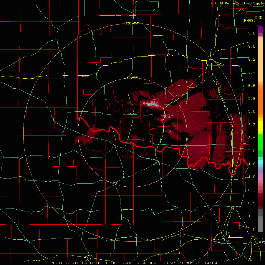Select the 6.6 legend value
The height and width of the screenshot is (265, 265).
pos(252,85)
